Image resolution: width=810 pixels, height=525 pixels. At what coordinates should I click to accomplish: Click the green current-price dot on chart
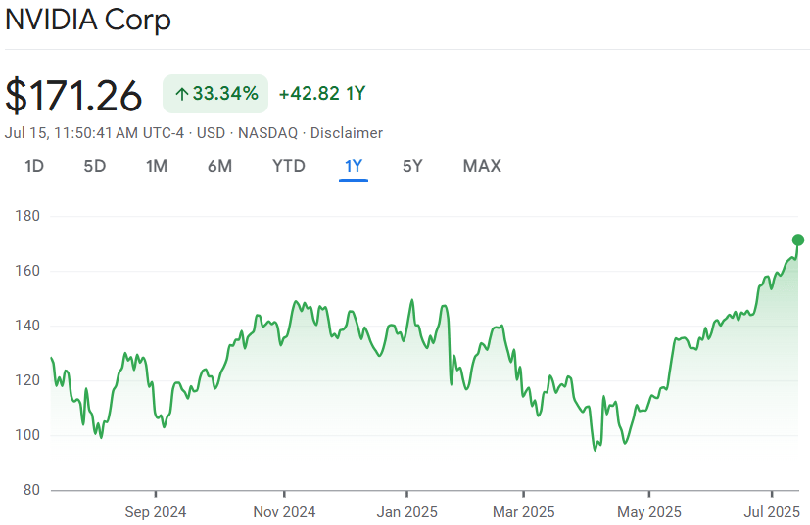797,240
